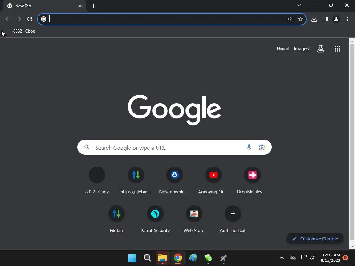Open the profile avatar icon
The image size is (355, 266).
point(336,19)
